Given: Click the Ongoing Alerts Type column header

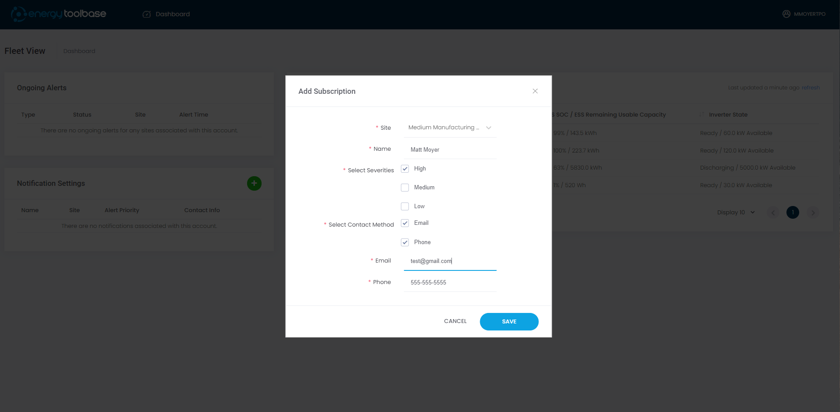Looking at the screenshot, I should coord(28,114).
